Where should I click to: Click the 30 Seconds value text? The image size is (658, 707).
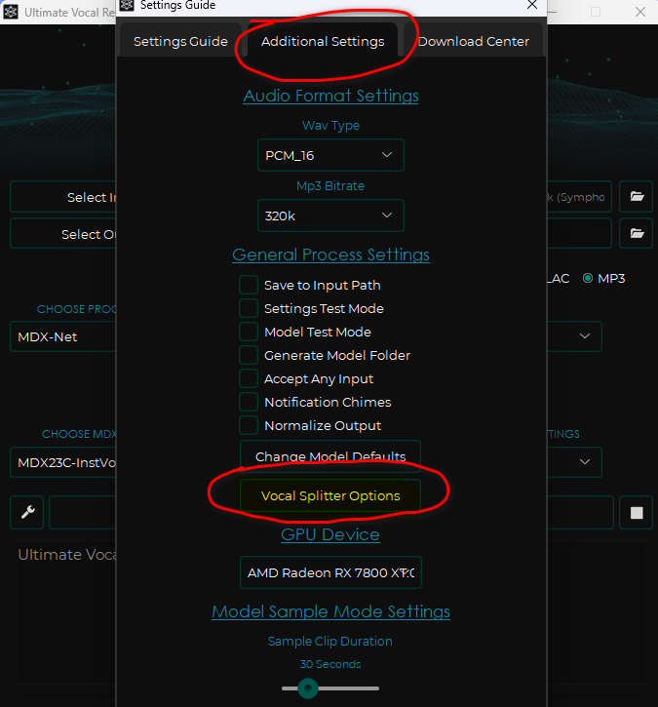pos(330,664)
